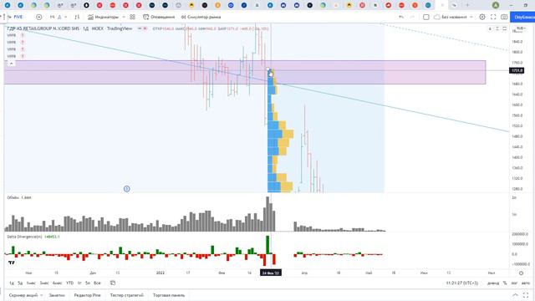Select the 1мес time range
The width and height of the screenshot is (535, 301).
pos(31,283)
